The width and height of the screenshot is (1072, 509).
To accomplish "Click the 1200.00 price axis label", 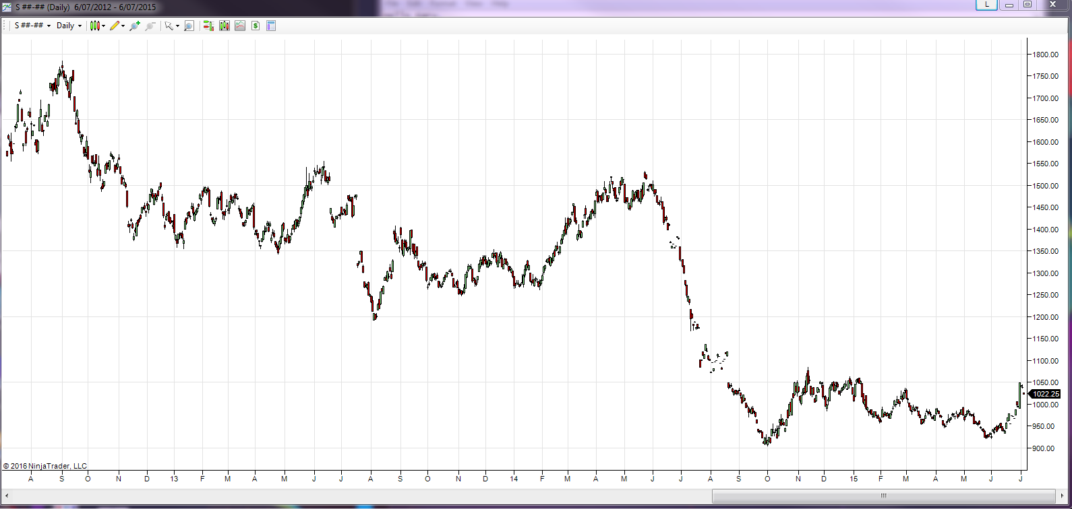I will (1045, 317).
